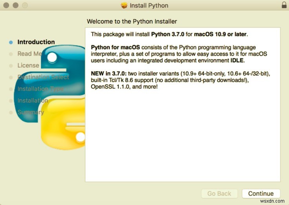Click the blue bullet next to Introduction
This screenshot has height=205, width=289.
(x=11, y=42)
